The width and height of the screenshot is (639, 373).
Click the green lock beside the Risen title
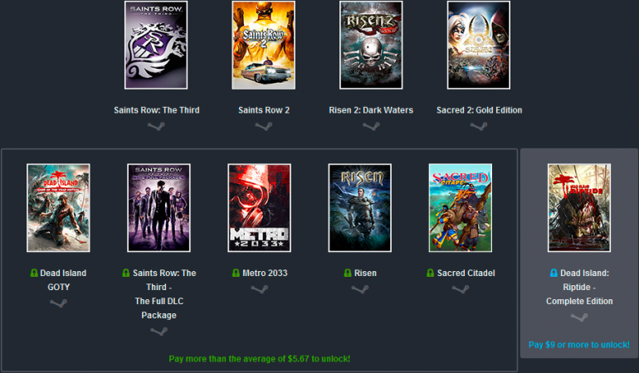point(348,273)
